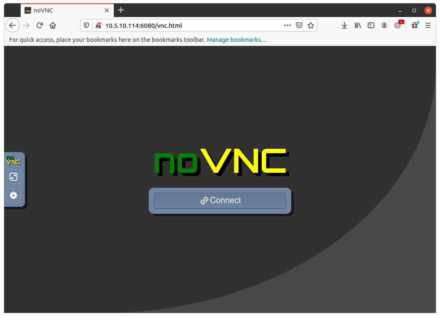Image resolution: width=440 pixels, height=317 pixels.
Task: Close the noVNC tab
Action: click(x=107, y=10)
